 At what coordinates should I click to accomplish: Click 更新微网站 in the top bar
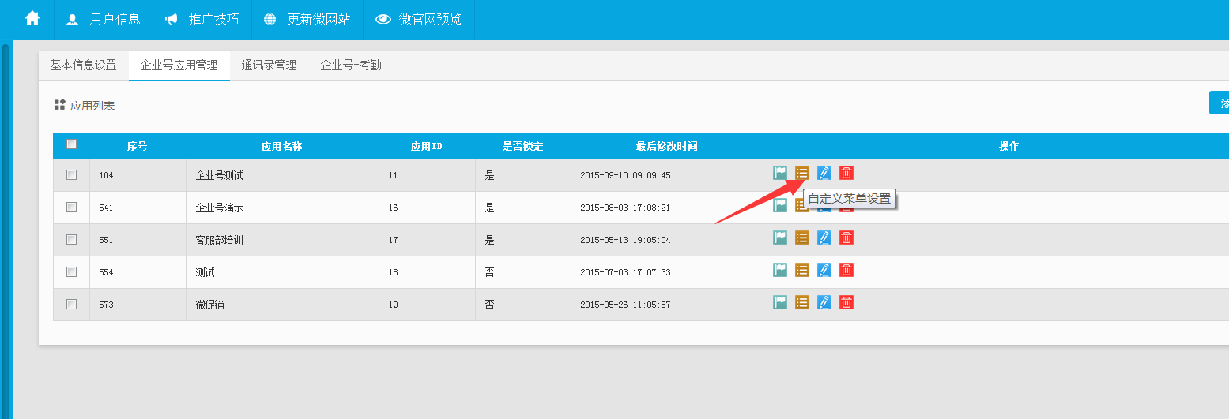(x=307, y=19)
